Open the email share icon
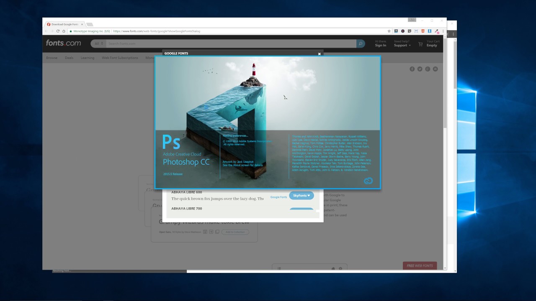Viewport: 536px width, 301px height. pyautogui.click(x=435, y=69)
